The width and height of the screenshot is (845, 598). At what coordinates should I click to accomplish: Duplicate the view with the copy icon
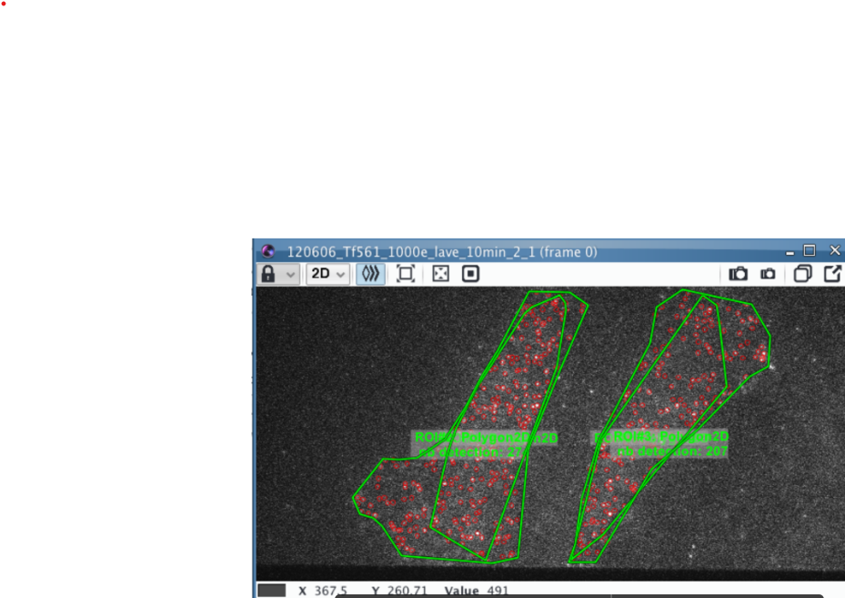coord(802,274)
